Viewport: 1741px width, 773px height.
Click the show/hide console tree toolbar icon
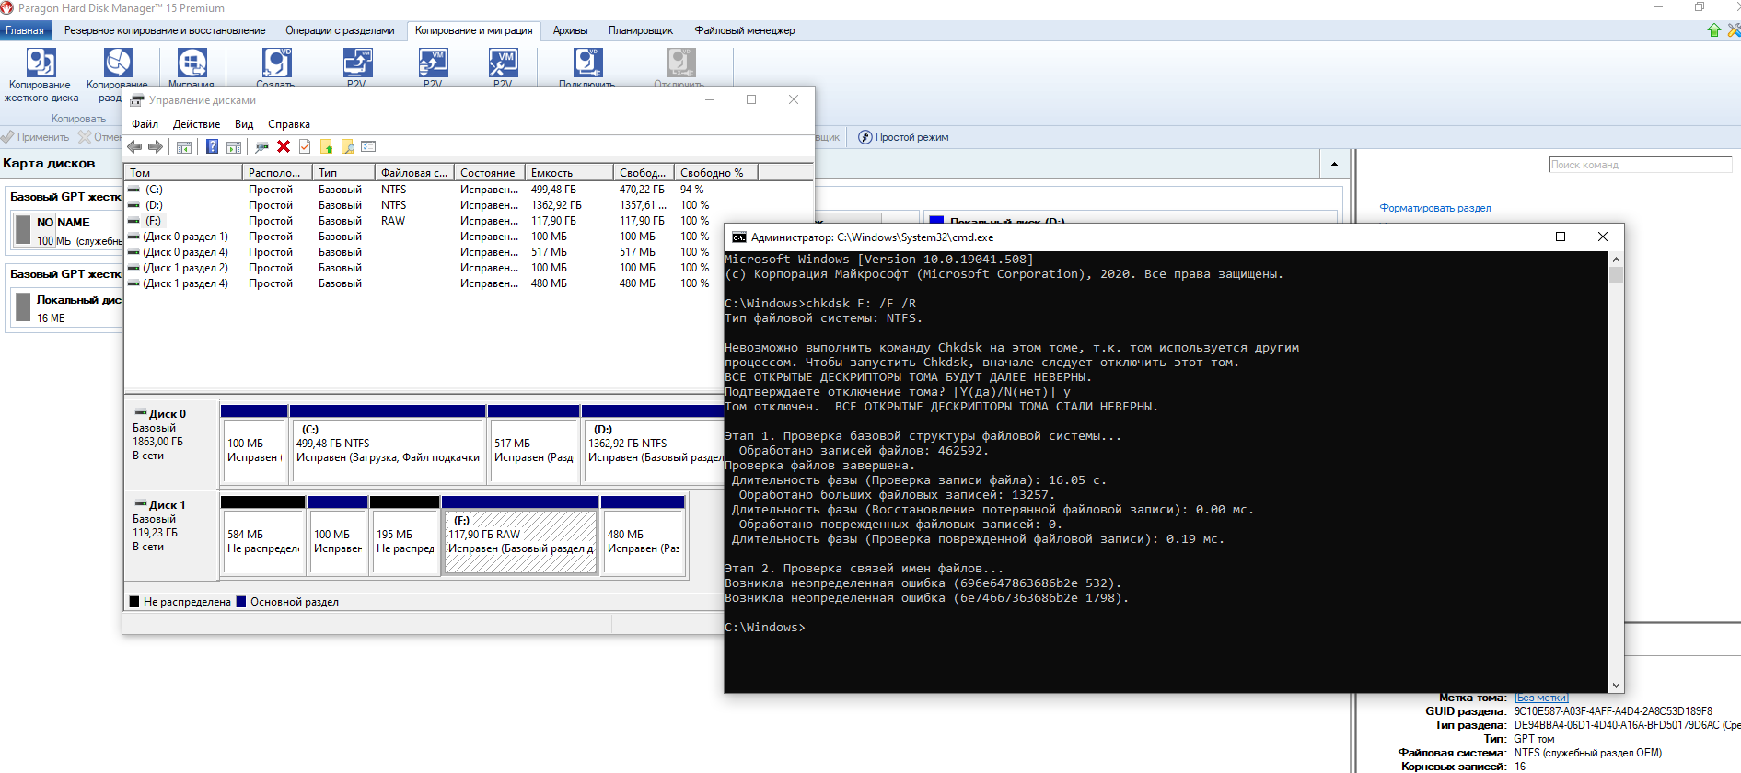coord(184,147)
